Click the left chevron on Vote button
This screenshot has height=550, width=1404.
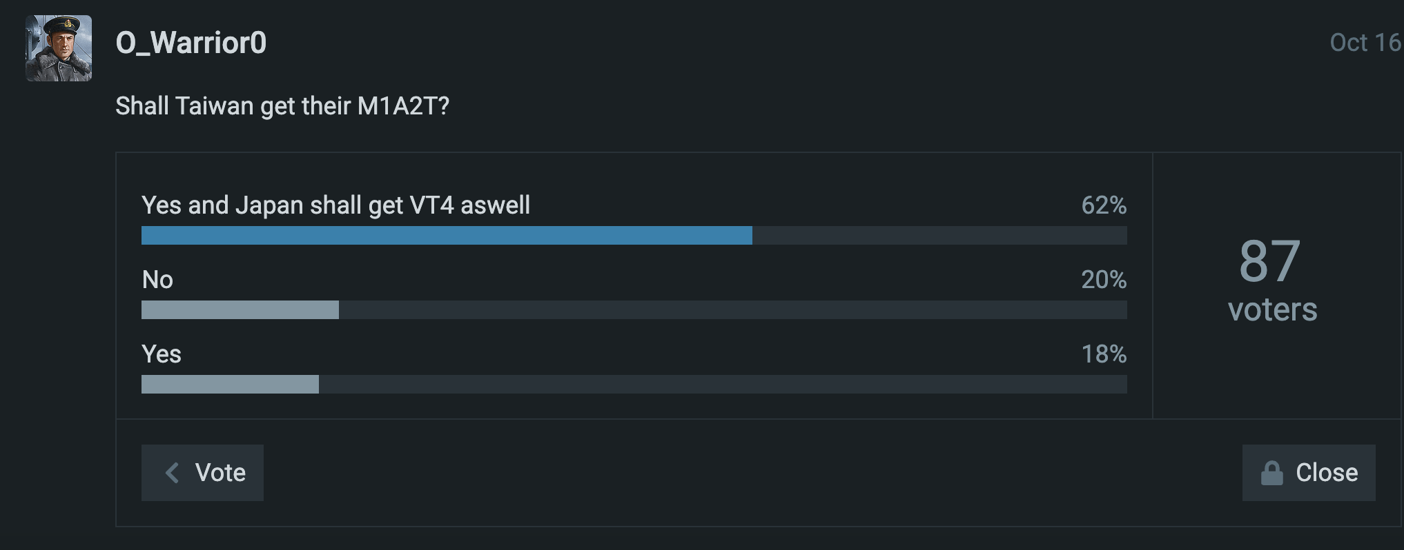click(x=173, y=473)
